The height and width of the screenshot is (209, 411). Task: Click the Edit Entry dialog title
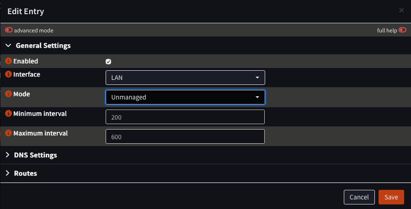26,11
